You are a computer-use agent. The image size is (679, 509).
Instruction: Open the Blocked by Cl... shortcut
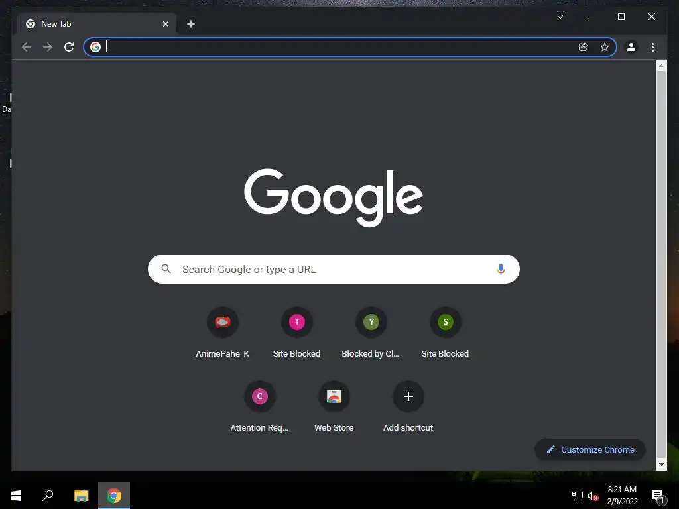coord(371,333)
